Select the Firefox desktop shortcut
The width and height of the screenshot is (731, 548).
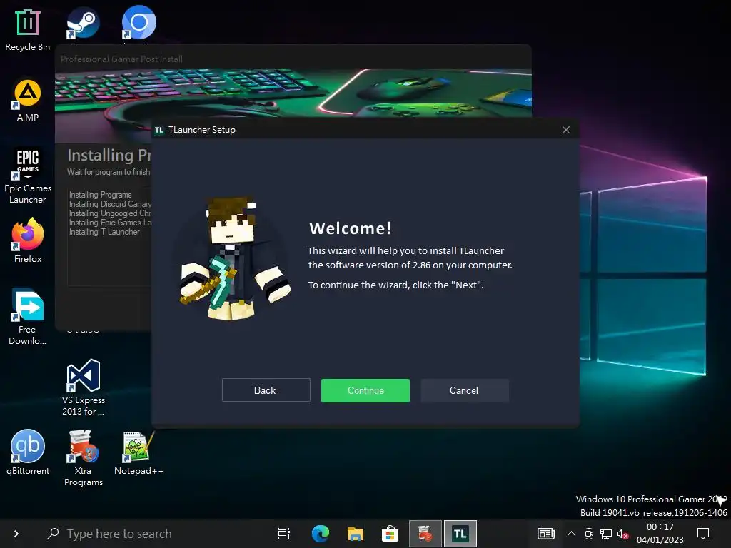[28, 240]
